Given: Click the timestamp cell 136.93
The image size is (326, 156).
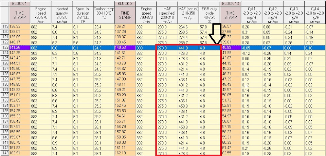Looking at the screenshot, I should pyautogui.click(x=20, y=27).
